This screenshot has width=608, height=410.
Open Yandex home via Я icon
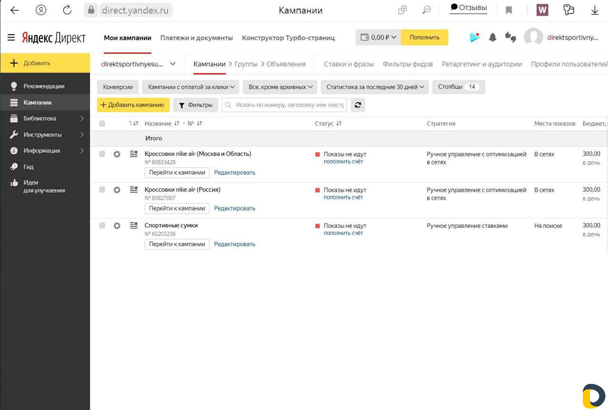[41, 10]
